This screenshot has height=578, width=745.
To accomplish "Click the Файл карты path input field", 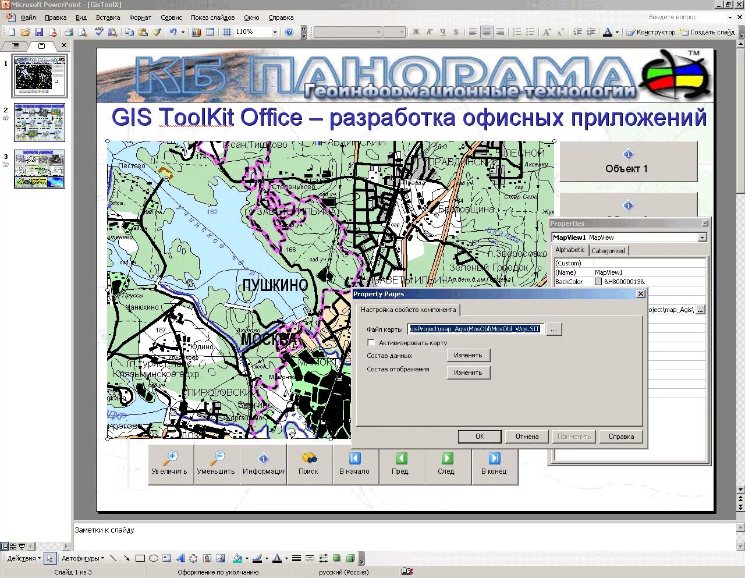I will 476,329.
